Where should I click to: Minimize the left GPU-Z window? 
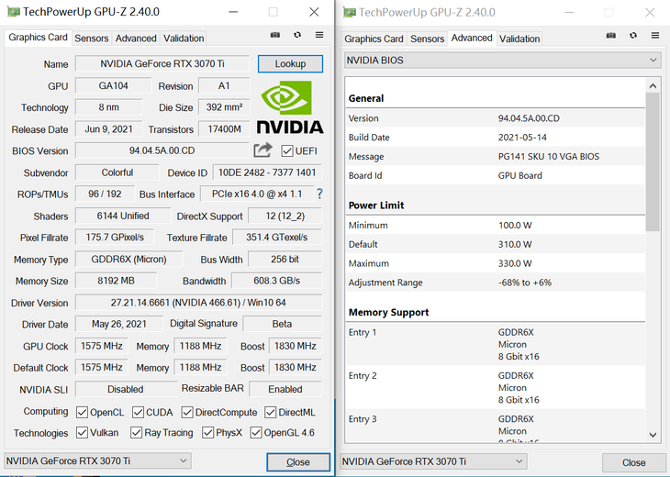click(233, 12)
